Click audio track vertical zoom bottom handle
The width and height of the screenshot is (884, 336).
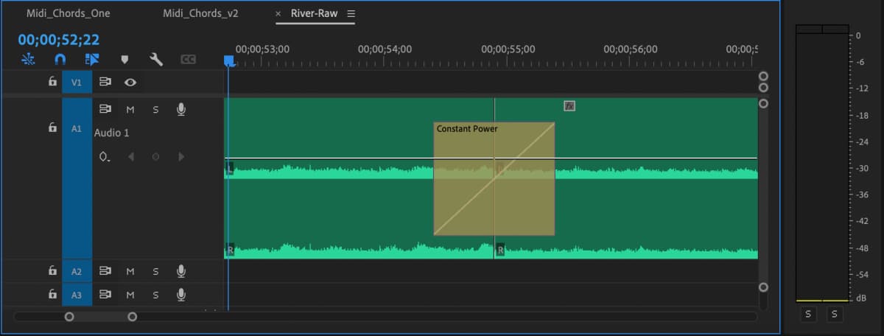pyautogui.click(x=763, y=287)
